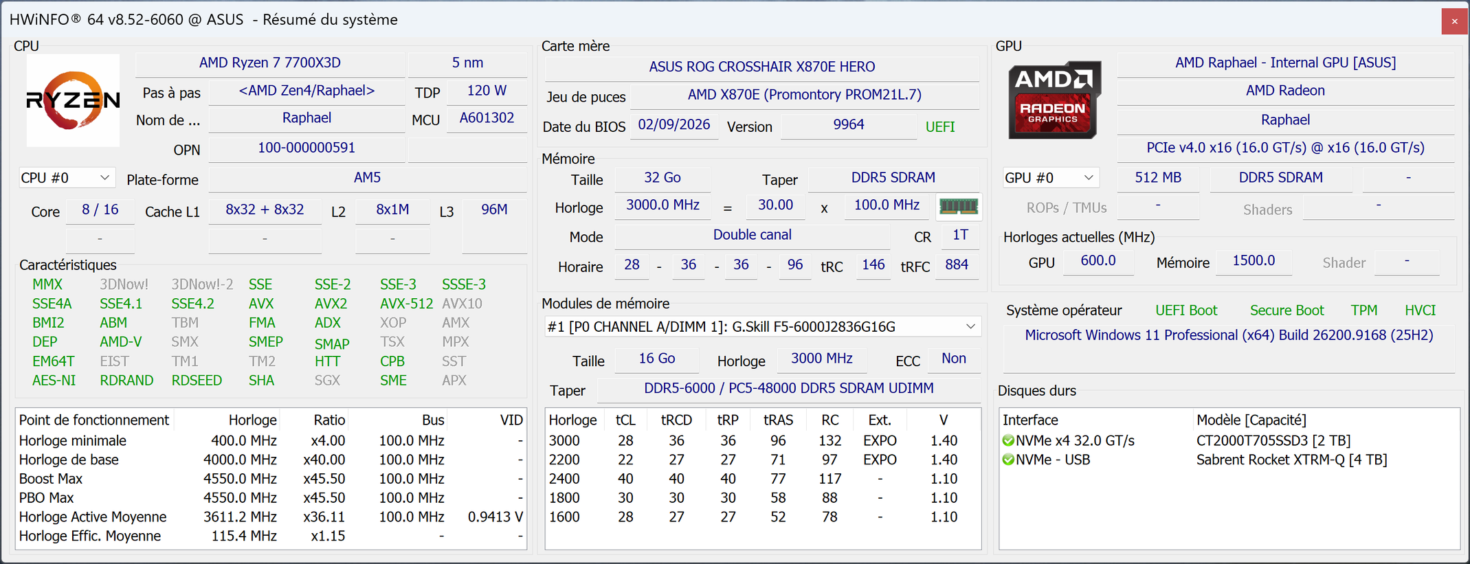The image size is (1470, 564).
Task: Click the Boost Max row
Action: (271, 479)
